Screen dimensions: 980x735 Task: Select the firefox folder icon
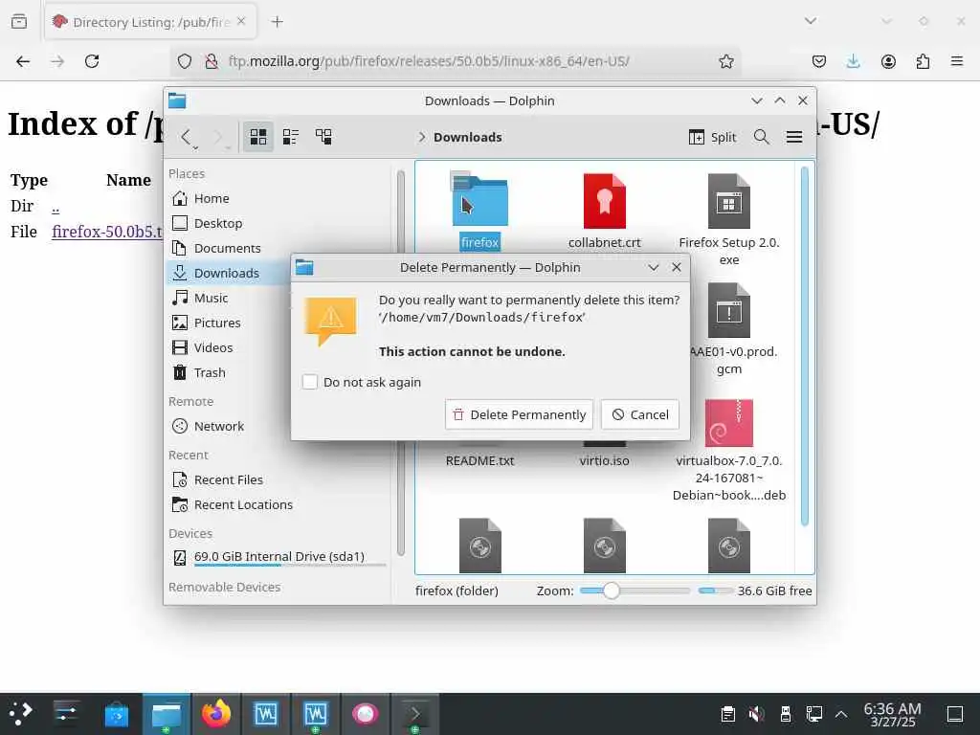tap(480, 201)
